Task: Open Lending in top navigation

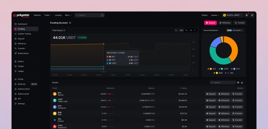Action: click(58, 15)
